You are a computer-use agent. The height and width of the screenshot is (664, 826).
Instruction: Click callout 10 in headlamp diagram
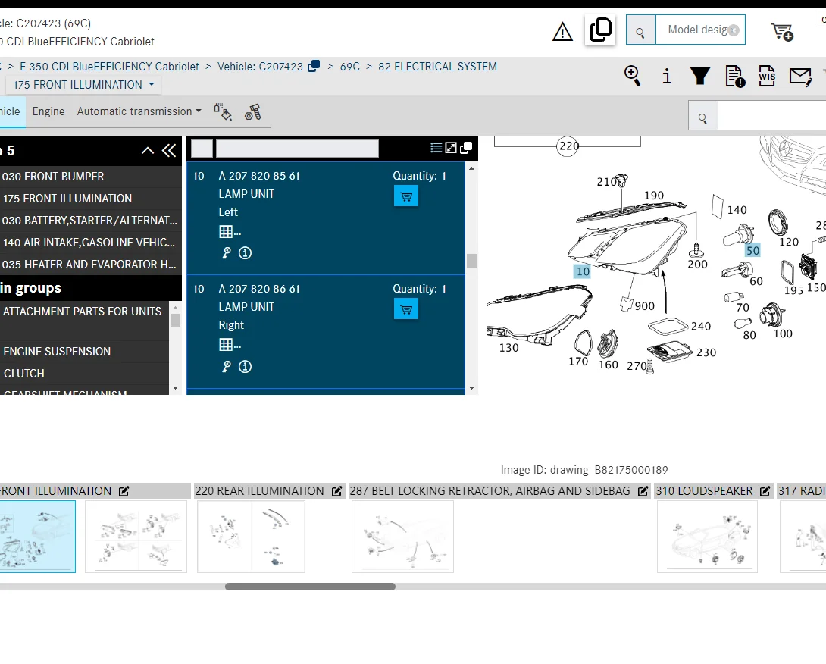click(x=583, y=271)
